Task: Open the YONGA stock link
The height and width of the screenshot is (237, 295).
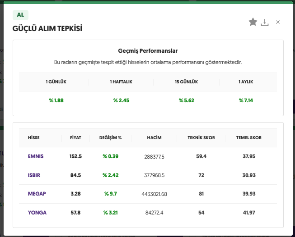Action: (x=37, y=213)
